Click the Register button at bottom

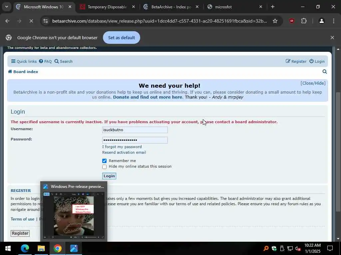[20, 233]
